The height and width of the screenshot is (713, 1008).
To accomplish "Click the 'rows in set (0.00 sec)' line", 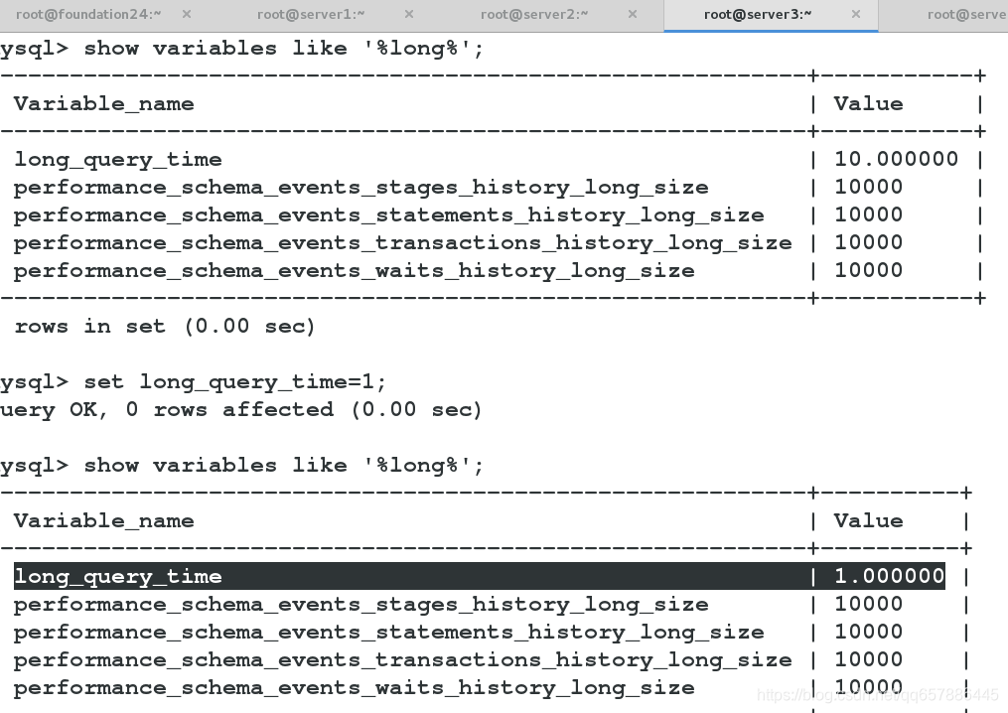I will point(165,327).
